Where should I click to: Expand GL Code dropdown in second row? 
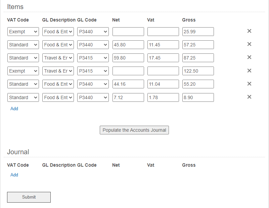click(x=93, y=45)
